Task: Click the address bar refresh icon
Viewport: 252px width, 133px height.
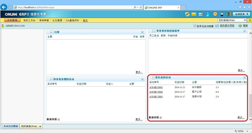Action: pos(141,8)
